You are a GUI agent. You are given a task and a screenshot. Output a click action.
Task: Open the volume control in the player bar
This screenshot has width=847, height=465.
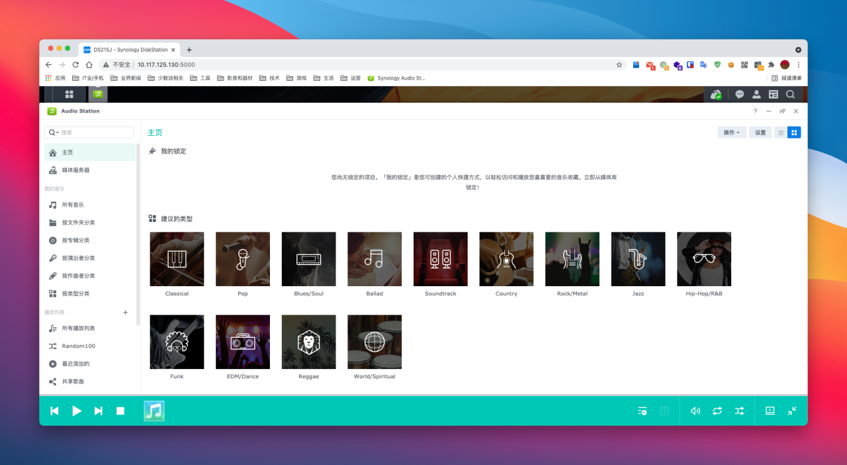(695, 411)
